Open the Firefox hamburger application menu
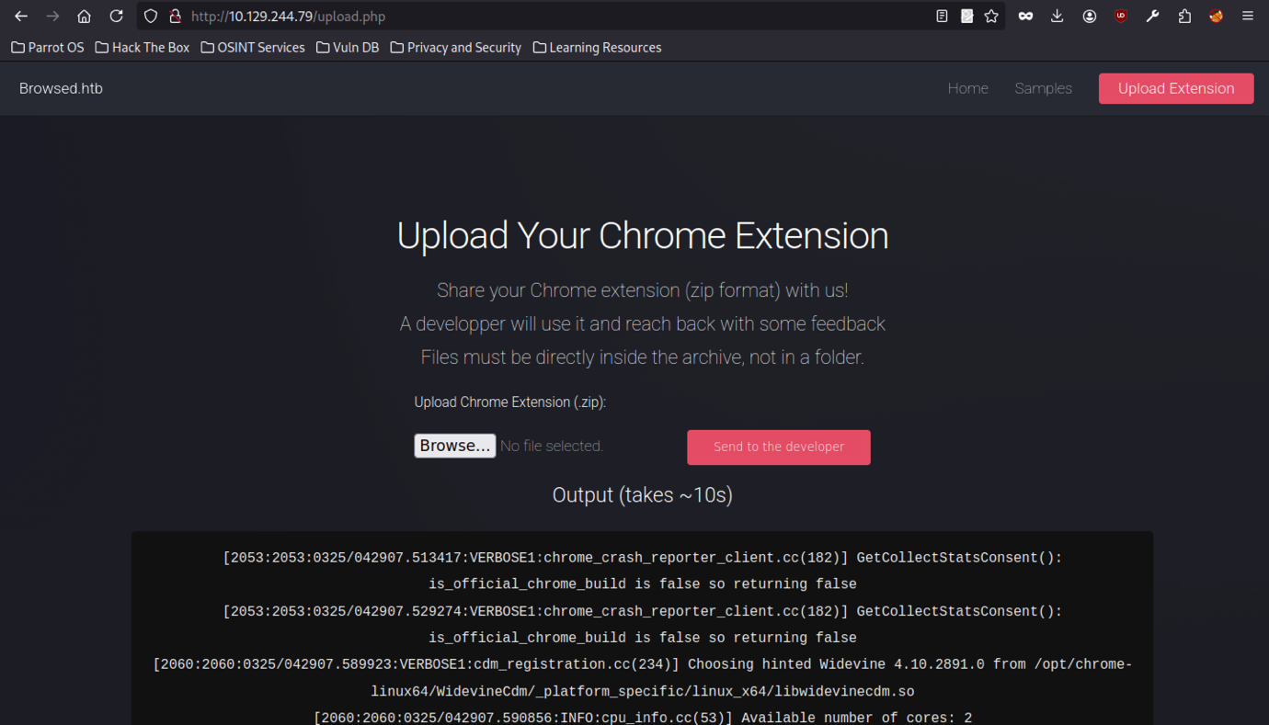The height and width of the screenshot is (725, 1269). [x=1248, y=17]
